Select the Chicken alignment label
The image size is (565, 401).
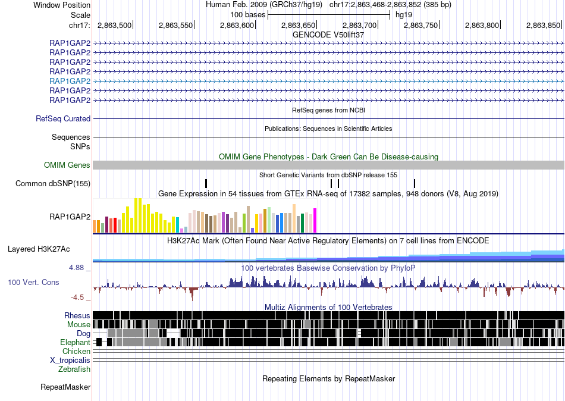point(76,351)
